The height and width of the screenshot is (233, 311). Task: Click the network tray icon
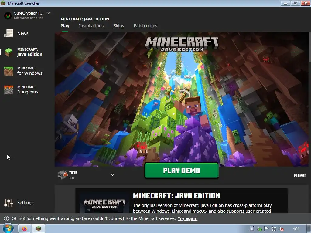pos(274,229)
